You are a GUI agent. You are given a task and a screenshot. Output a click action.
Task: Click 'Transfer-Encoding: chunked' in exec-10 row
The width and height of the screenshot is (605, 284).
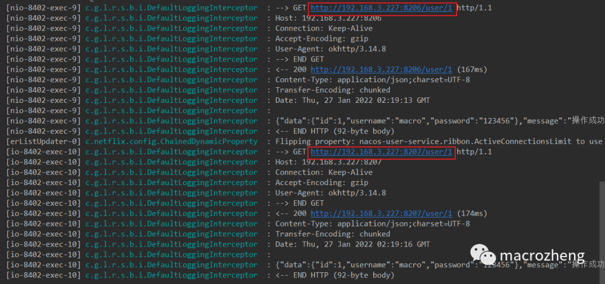point(333,234)
